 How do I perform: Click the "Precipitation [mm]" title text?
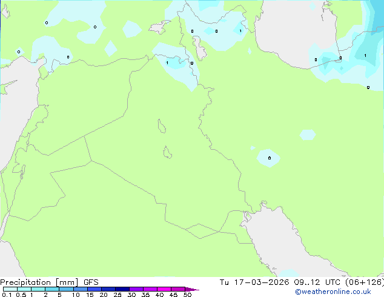pyautogui.click(x=39, y=282)
